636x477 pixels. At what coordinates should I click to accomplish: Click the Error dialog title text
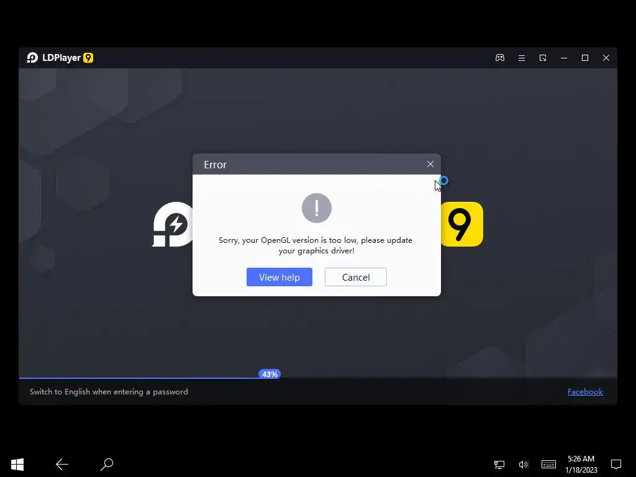[215, 165]
